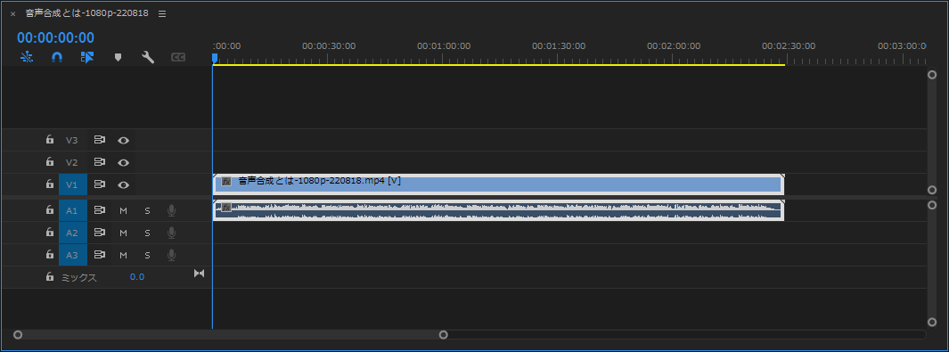Toggle A3 track targeting
This screenshot has width=949, height=352.
pos(72,255)
